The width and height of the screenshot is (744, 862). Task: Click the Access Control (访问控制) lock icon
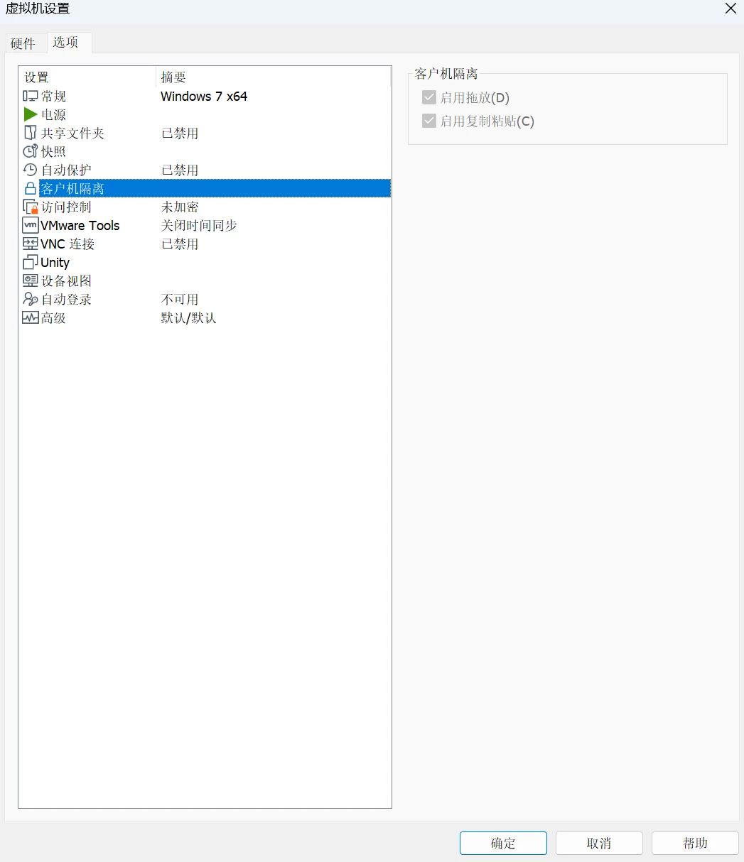point(31,207)
